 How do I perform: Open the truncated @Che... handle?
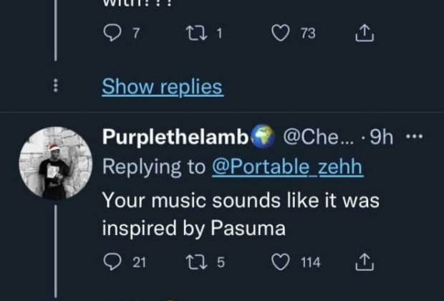coord(321,136)
